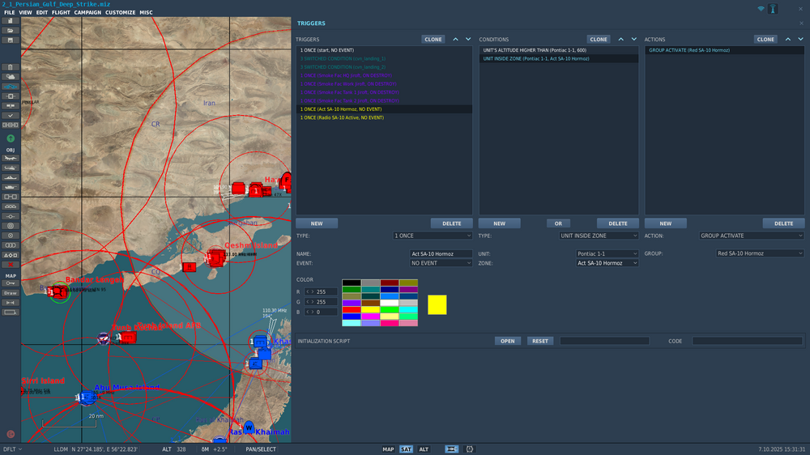
Task: Save mission with the floppy disk icon
Action: point(11,40)
